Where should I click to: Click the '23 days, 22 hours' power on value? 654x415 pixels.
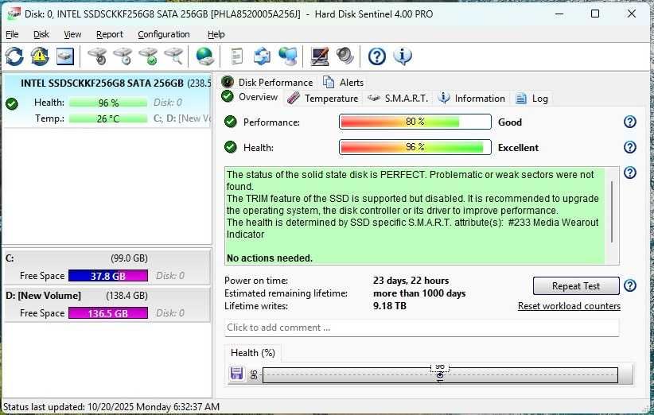click(x=411, y=281)
